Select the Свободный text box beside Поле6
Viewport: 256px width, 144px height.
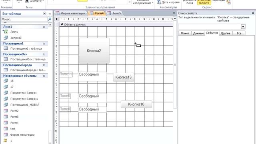(92, 98)
